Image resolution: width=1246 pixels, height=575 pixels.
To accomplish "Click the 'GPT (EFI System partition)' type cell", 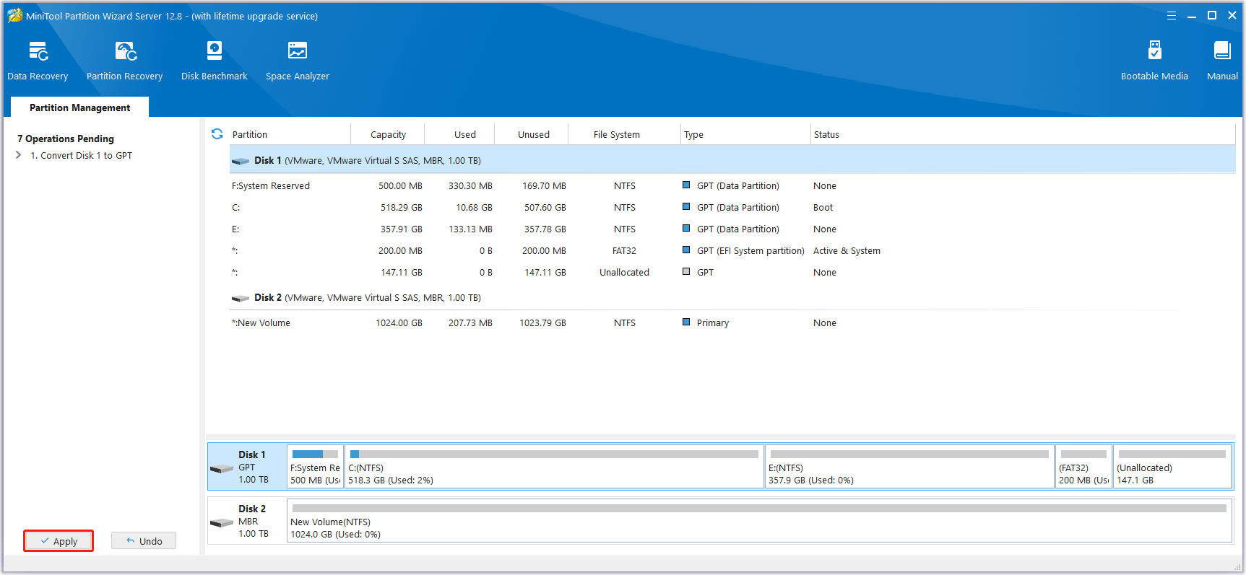I will tap(750, 250).
